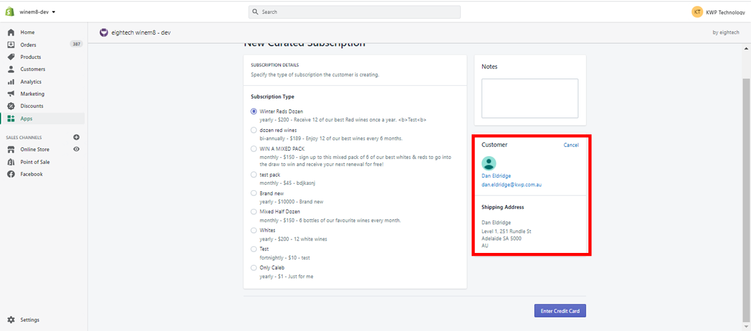Open Customers section
Viewport: 751px width, 331px height.
(33, 69)
